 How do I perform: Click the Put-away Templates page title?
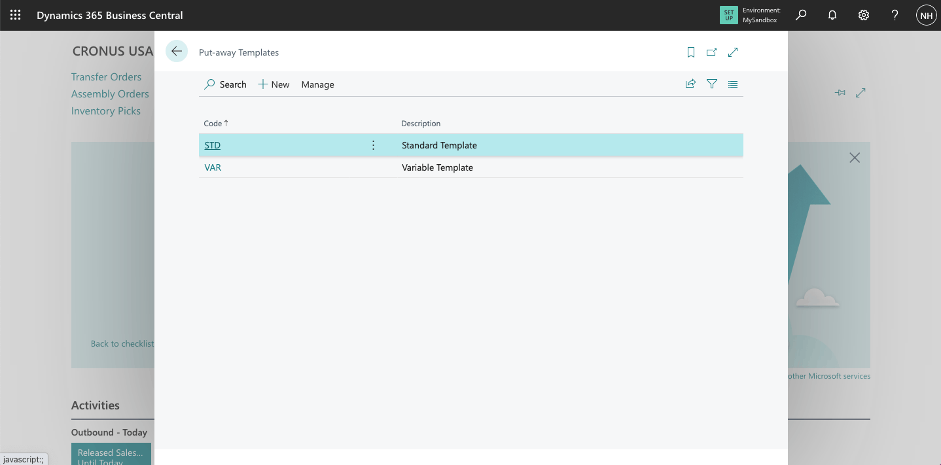click(239, 52)
